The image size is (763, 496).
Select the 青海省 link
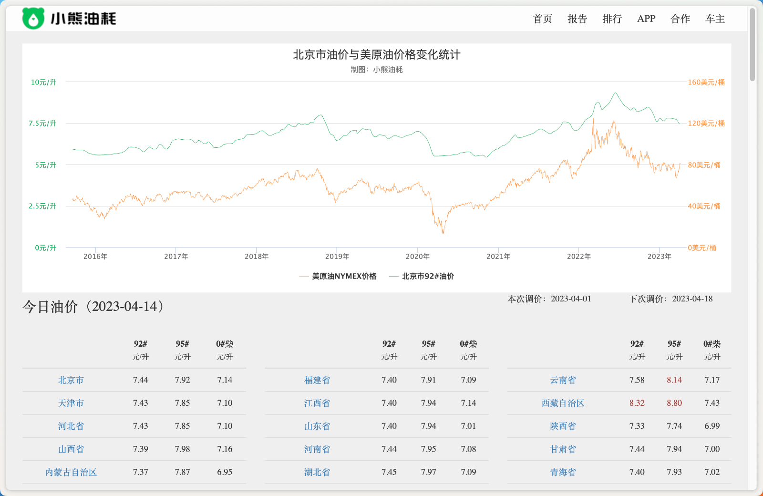563,472
